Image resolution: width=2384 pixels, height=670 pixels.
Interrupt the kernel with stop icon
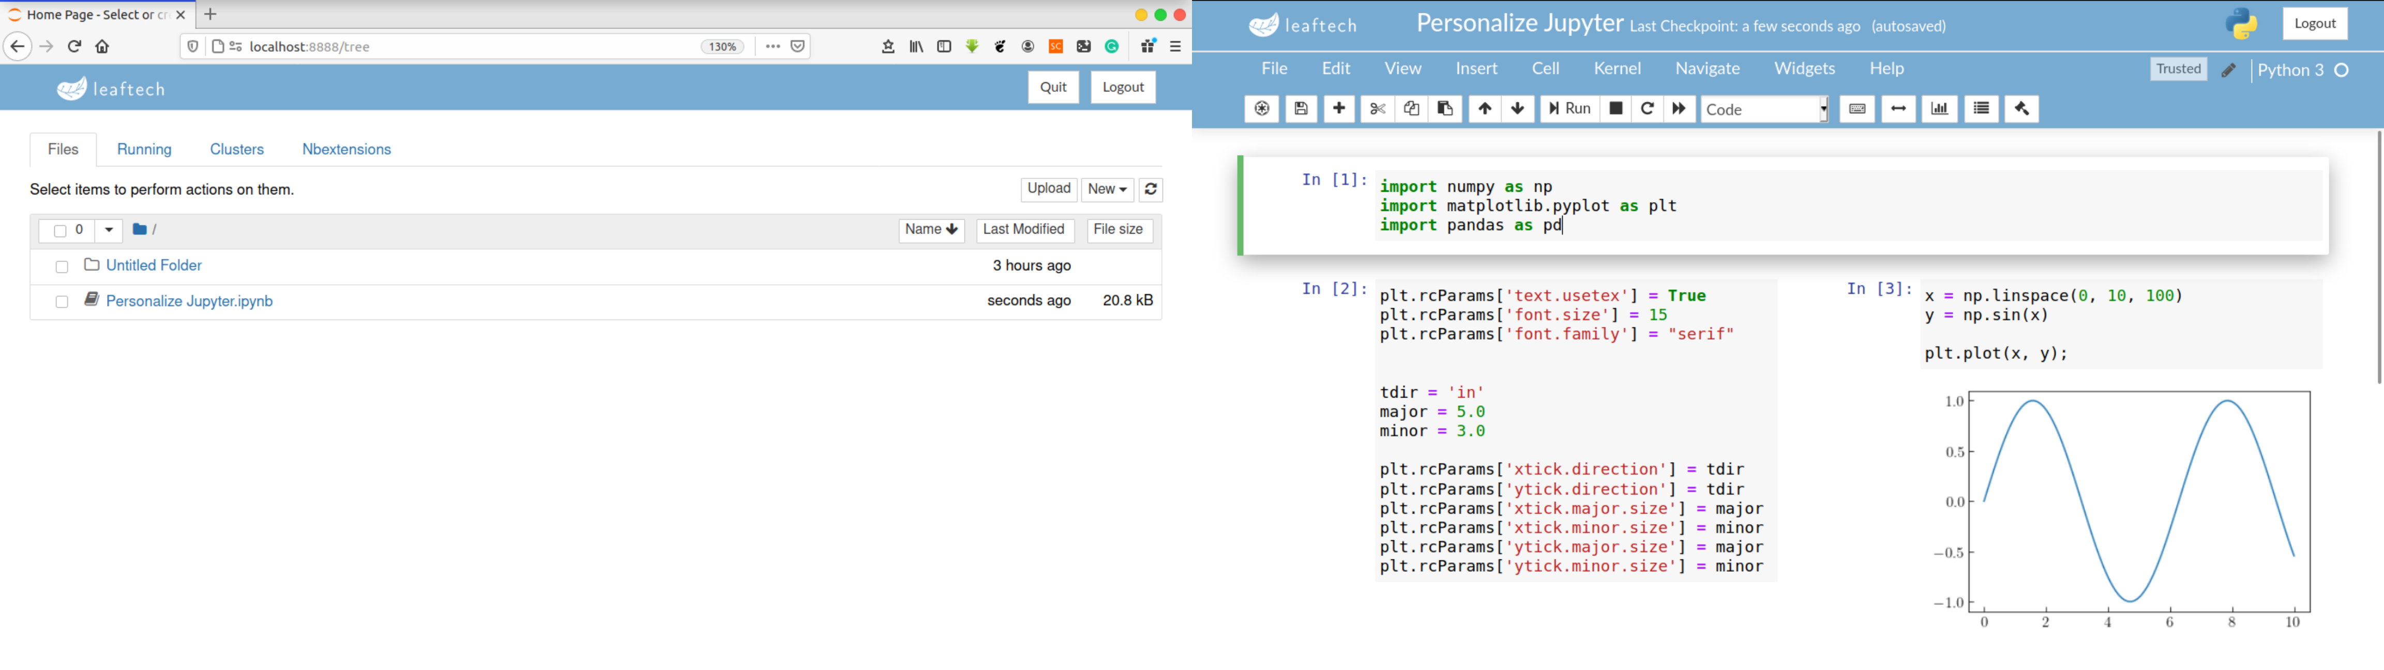[1616, 109]
